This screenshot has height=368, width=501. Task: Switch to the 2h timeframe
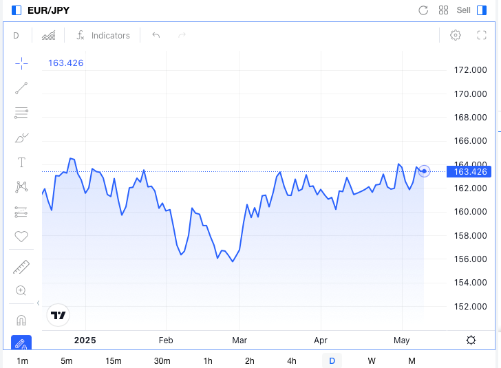pyautogui.click(x=250, y=361)
